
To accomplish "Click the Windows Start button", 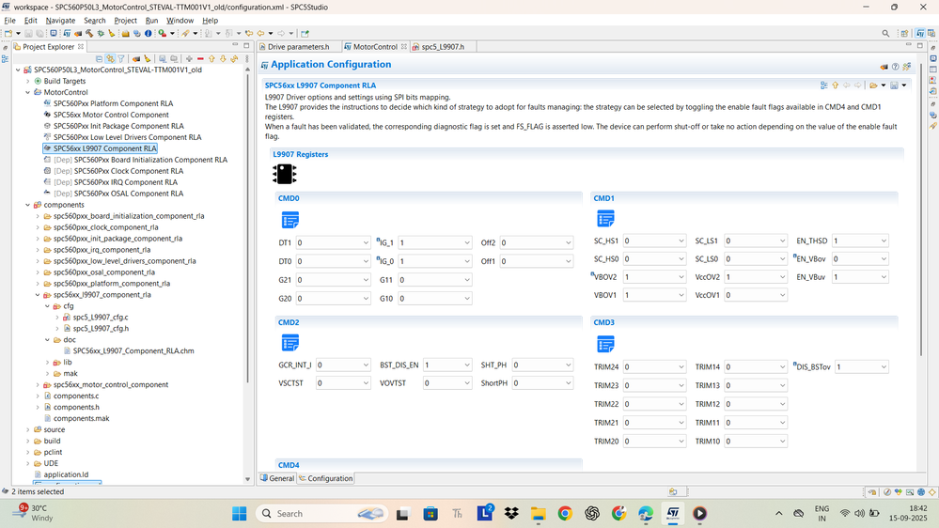I will (x=239, y=513).
